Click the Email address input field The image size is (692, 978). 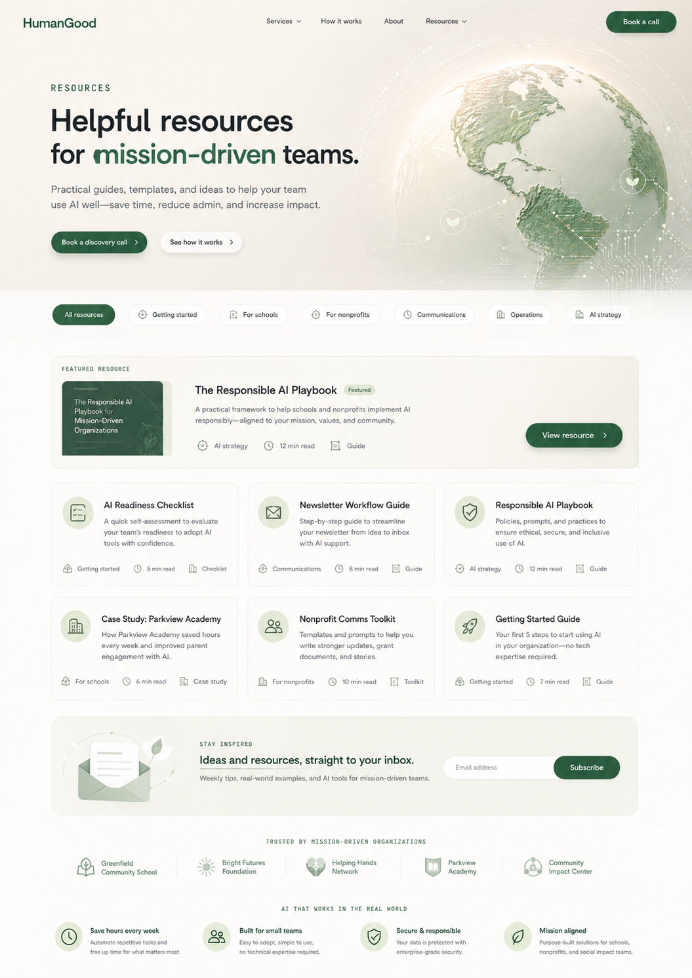497,767
